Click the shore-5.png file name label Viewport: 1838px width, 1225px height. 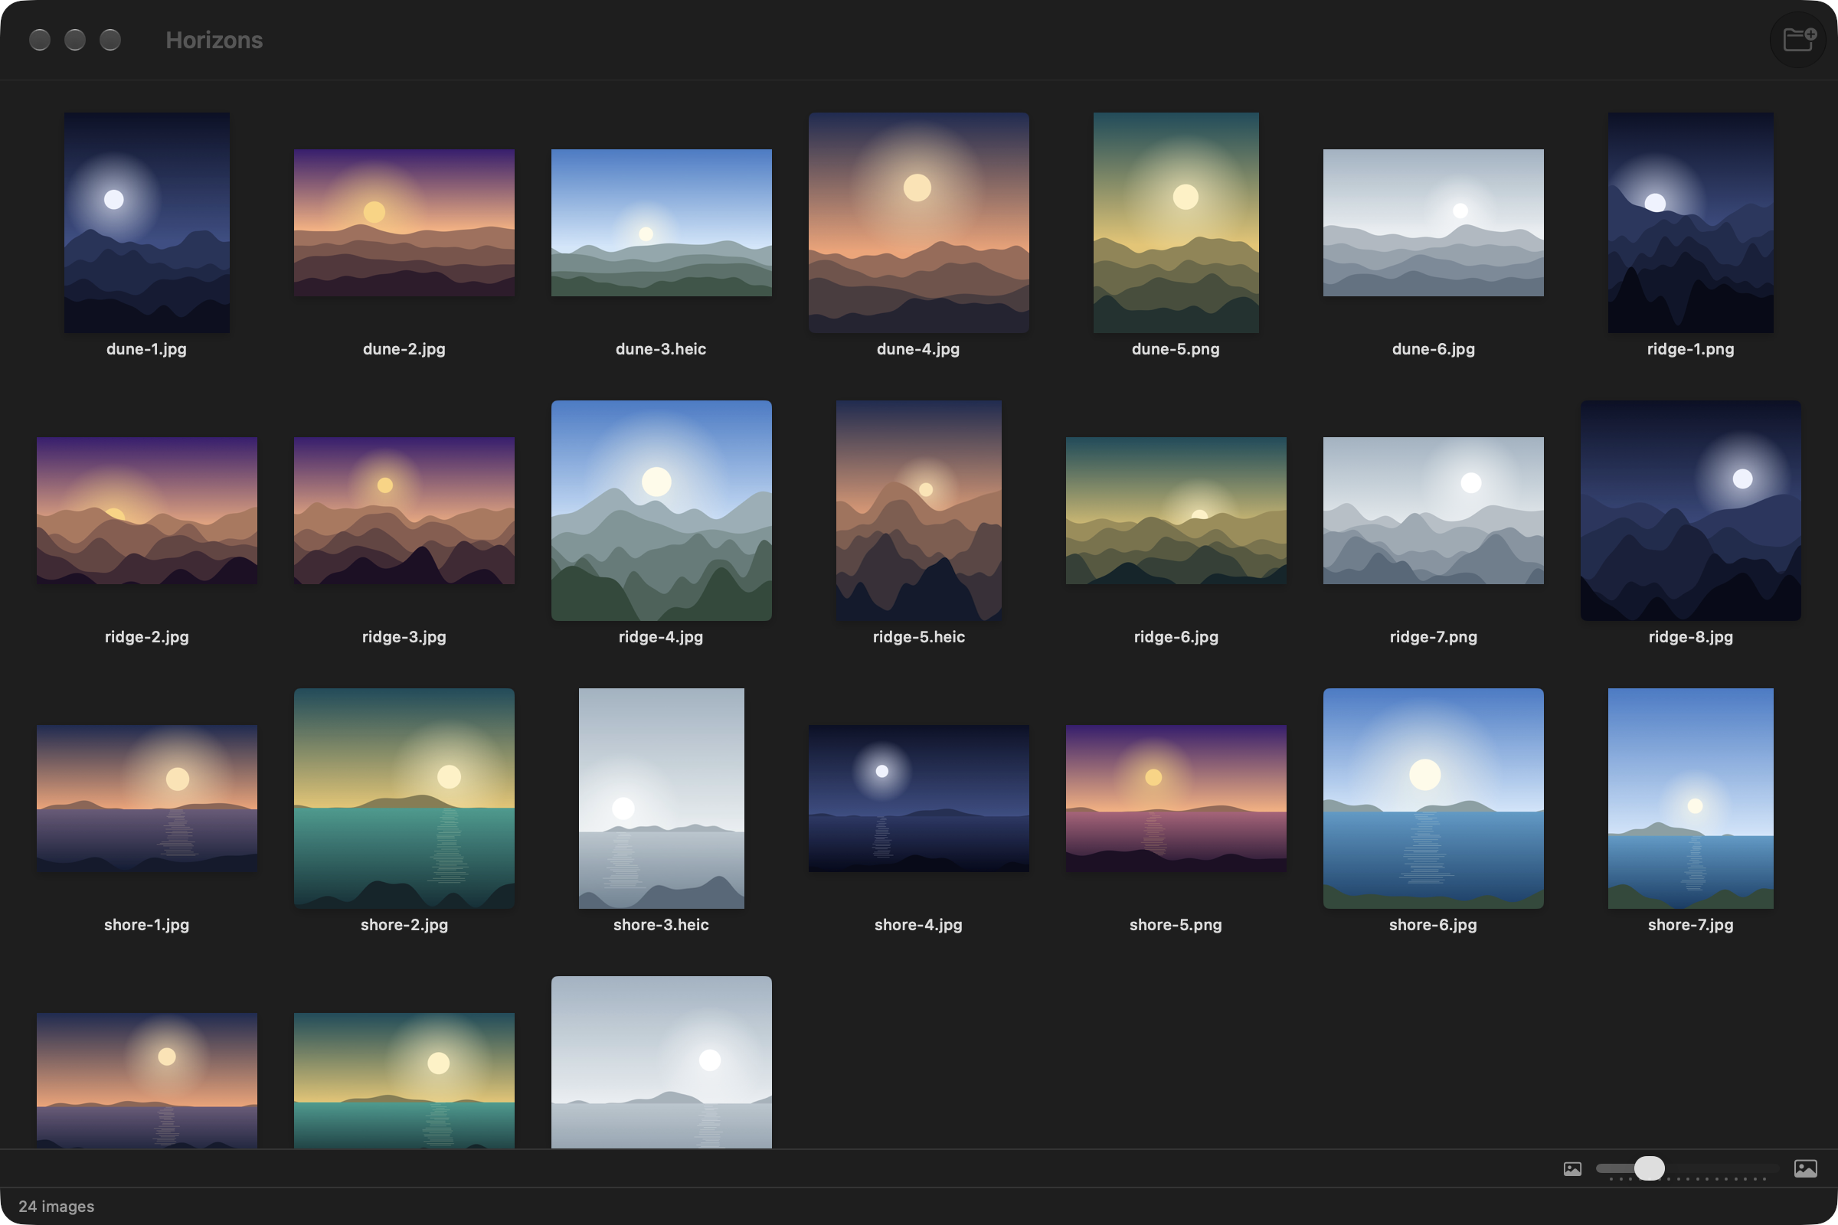coord(1176,925)
